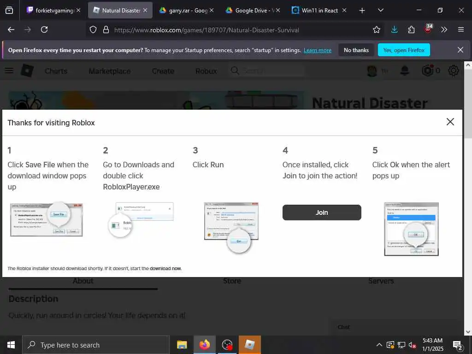Click the scrollbar down arrow
Image resolution: width=472 pixels, height=354 pixels.
pyautogui.click(x=468, y=332)
